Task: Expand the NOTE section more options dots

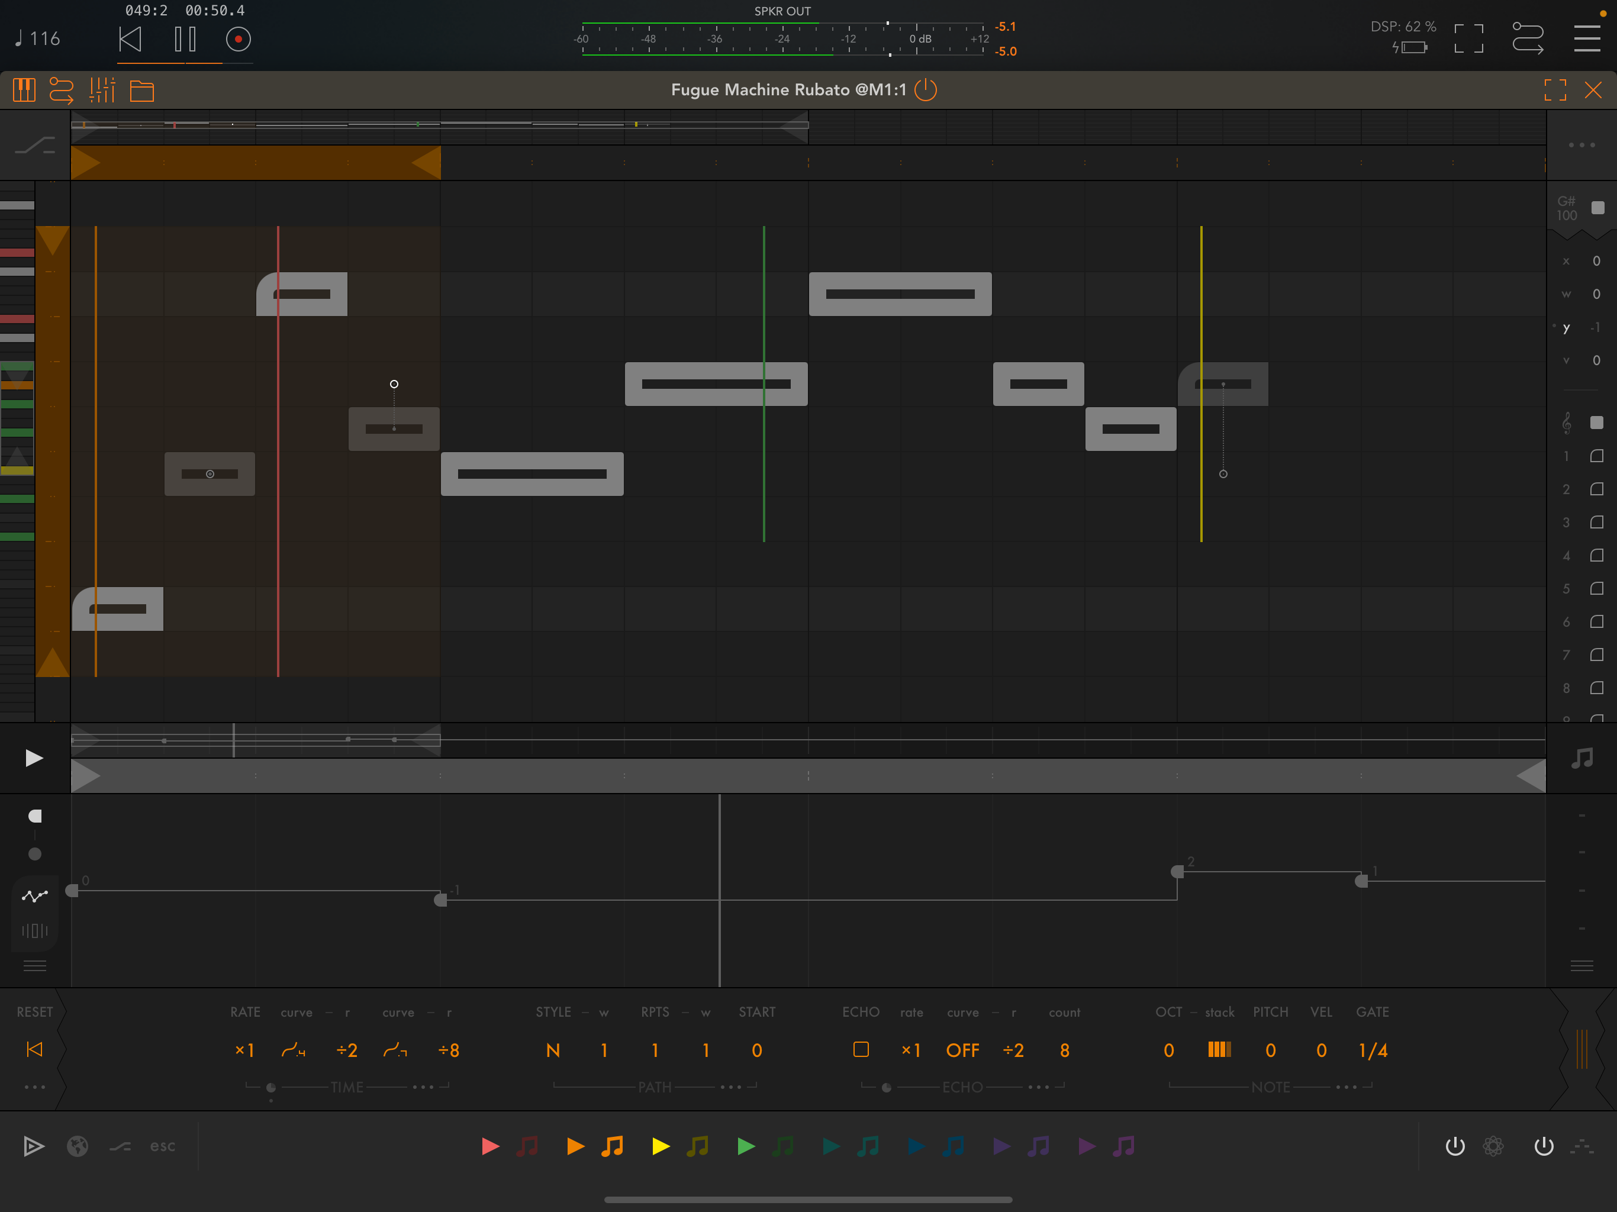Action: coord(1347,1087)
